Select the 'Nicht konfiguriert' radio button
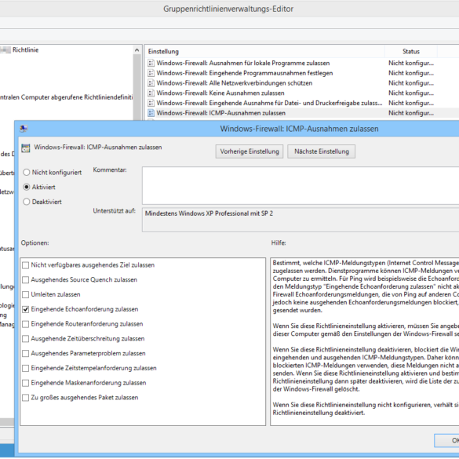The width and height of the screenshot is (459, 459). click(27, 173)
